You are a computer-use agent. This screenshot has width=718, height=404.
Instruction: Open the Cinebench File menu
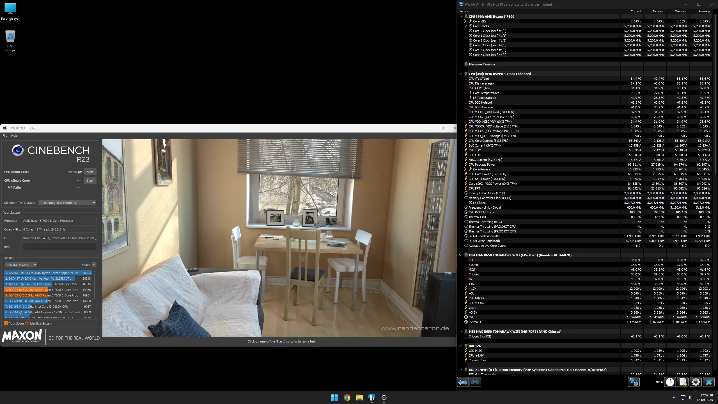5,136
